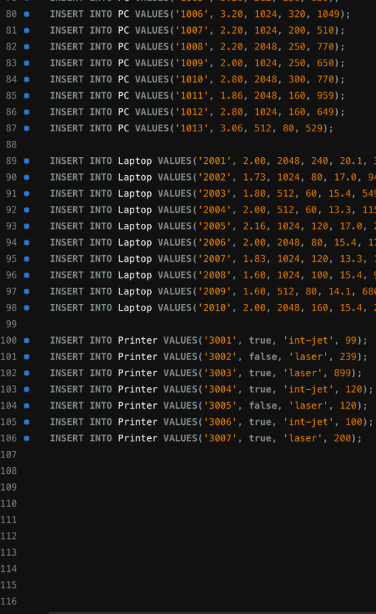This screenshot has height=614, width=376.
Task: Click the '3001' Printer model string
Action: click(x=220, y=340)
